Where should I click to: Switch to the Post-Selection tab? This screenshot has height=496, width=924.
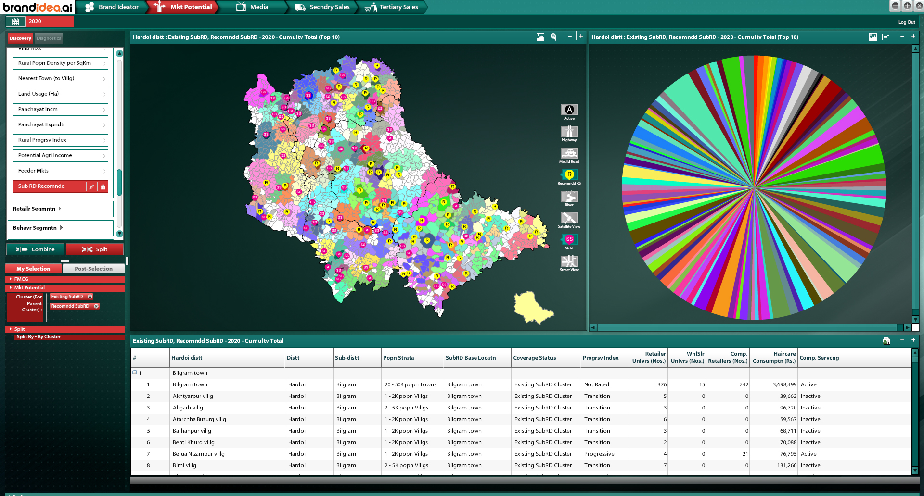click(93, 269)
